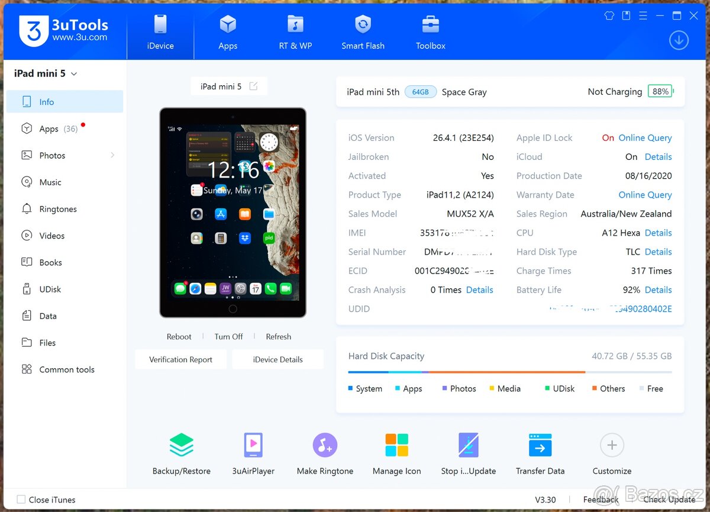Open Data in the sidebar
Viewport: 710px width, 512px height.
[x=64, y=316]
